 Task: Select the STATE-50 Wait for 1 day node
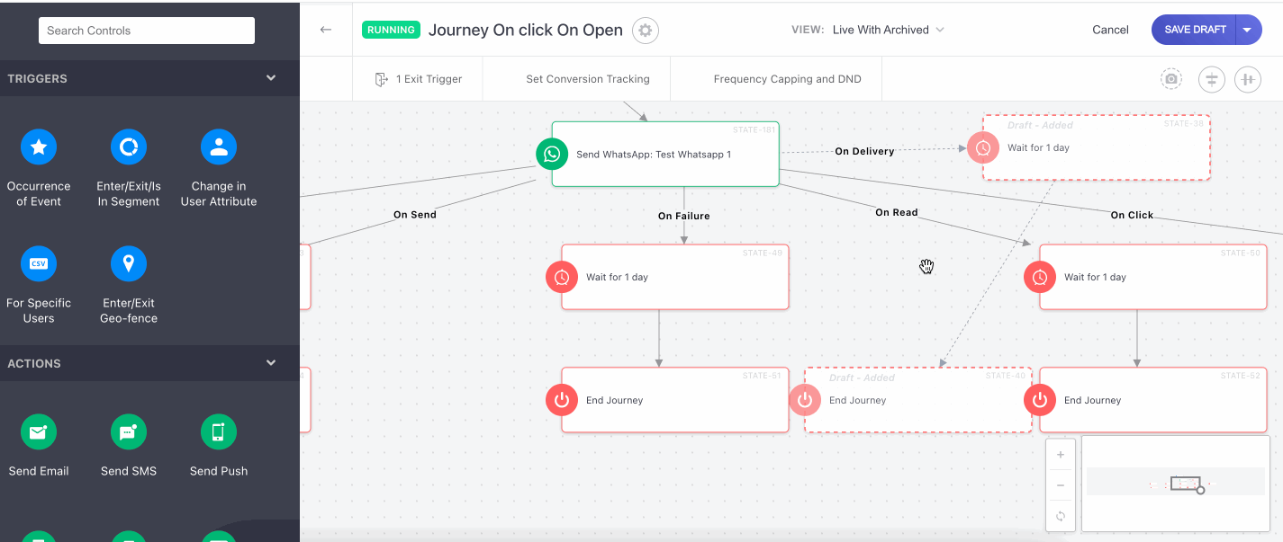(x=1153, y=277)
